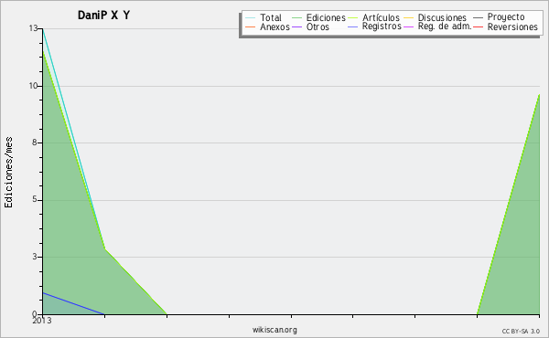Click the cyan Total color line swatch

tap(251, 17)
